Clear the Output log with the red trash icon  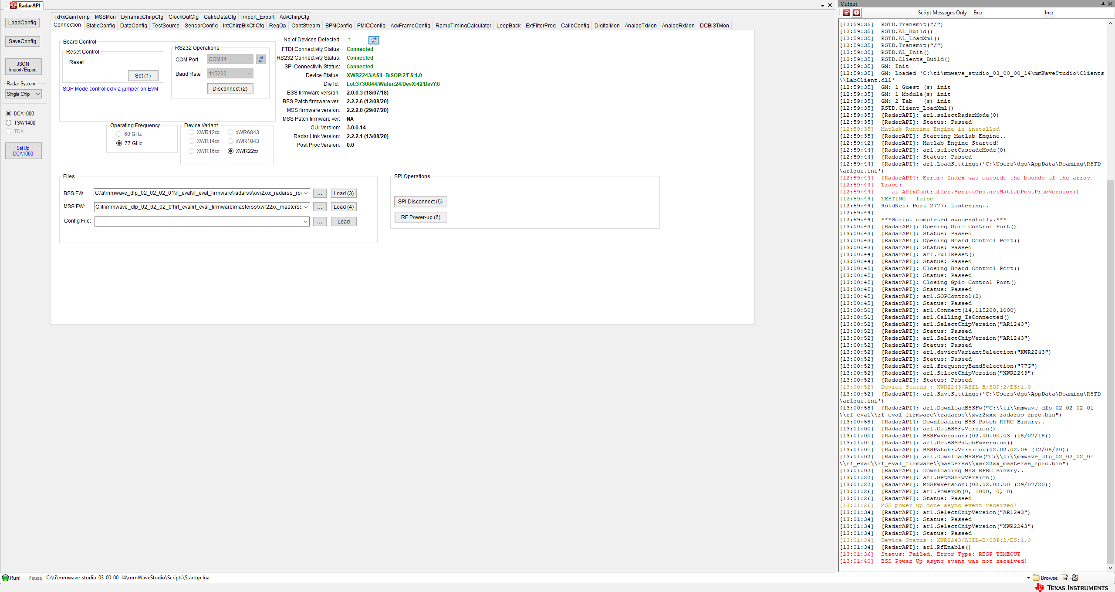(x=846, y=13)
